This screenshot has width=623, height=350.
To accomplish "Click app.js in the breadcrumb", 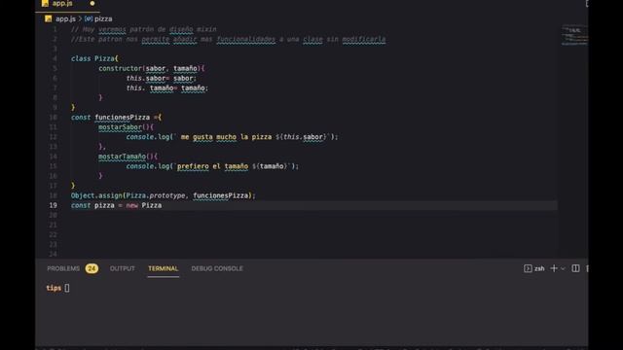I will point(65,18).
